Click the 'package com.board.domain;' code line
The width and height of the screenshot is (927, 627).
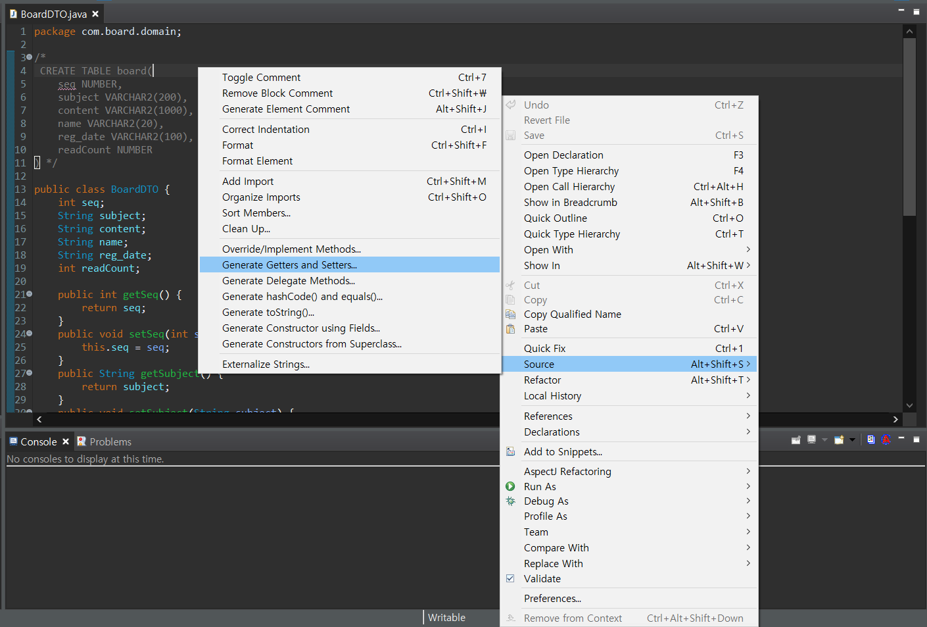pos(108,31)
